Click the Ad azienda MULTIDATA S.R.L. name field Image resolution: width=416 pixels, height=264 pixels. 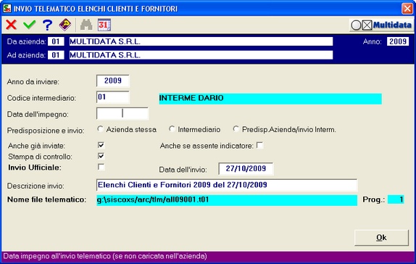201,55
